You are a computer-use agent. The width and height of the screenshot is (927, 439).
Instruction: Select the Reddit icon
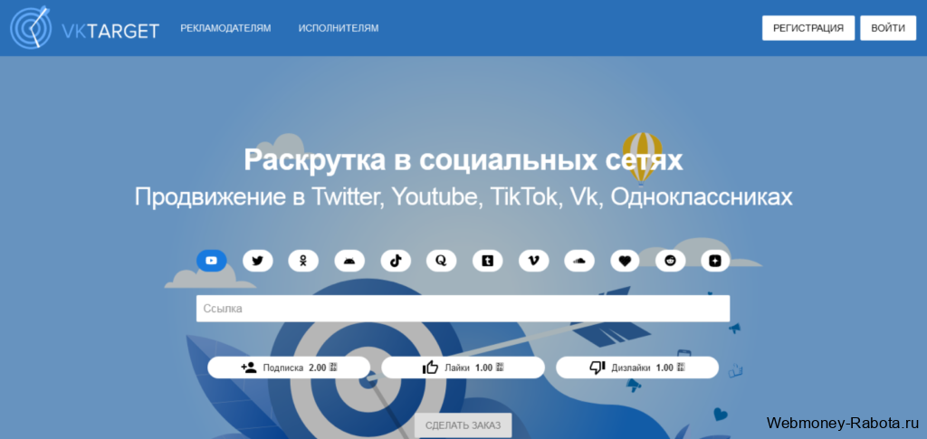tap(671, 261)
